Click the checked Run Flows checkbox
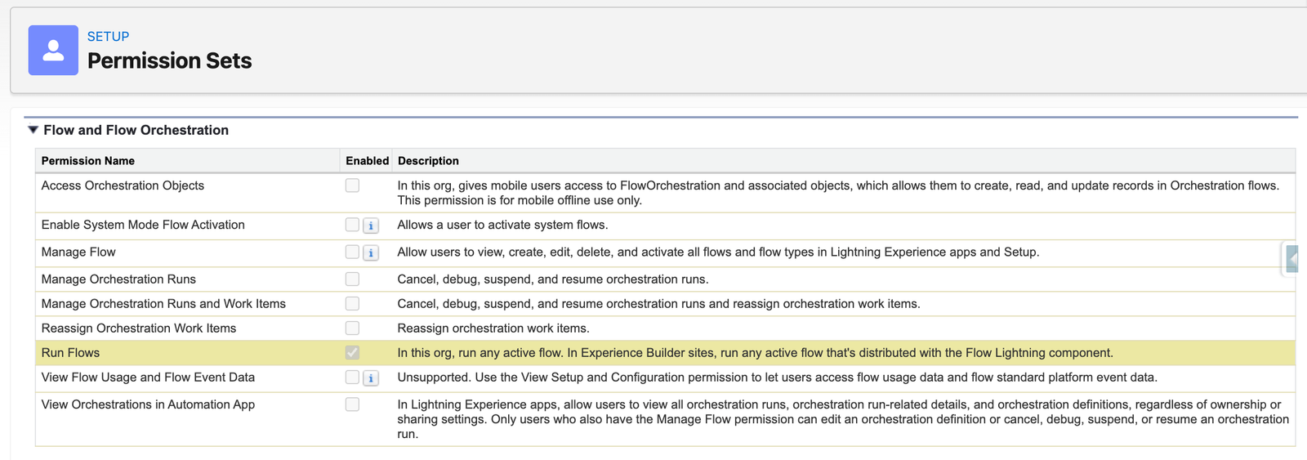 (x=352, y=353)
